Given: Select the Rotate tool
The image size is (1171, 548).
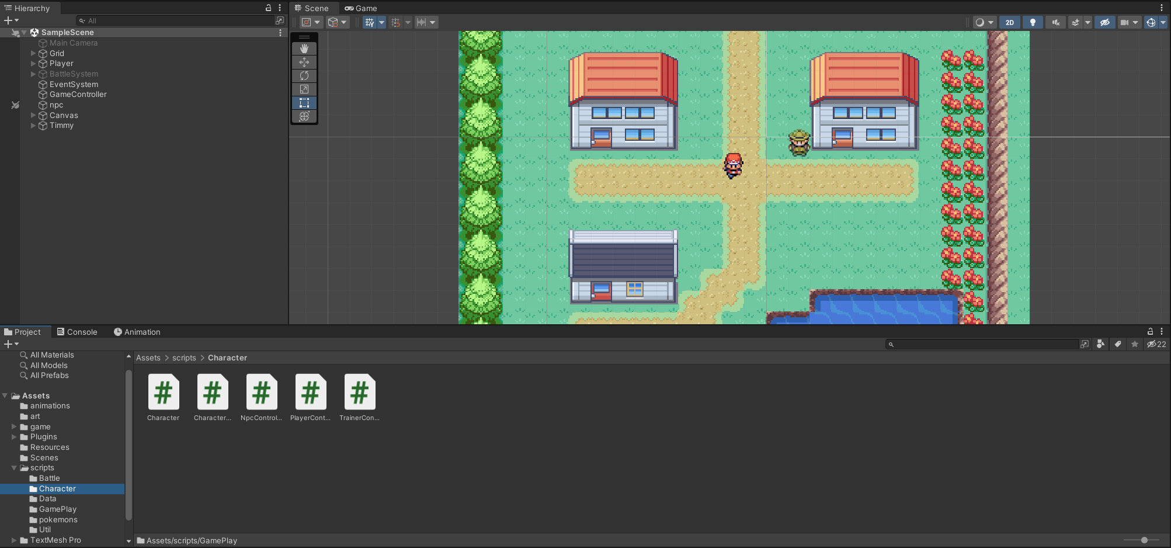Looking at the screenshot, I should click(x=304, y=75).
